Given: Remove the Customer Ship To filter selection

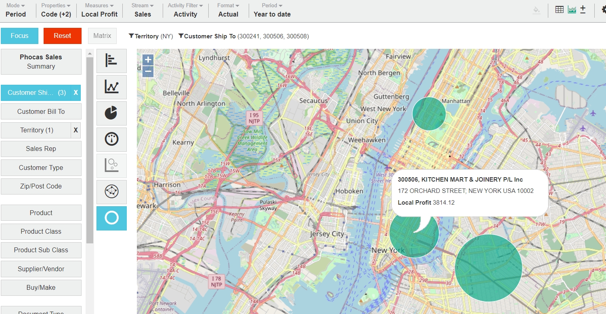Looking at the screenshot, I should [x=75, y=93].
